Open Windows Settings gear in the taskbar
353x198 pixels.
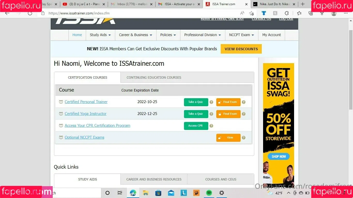pyautogui.click(x=222, y=193)
